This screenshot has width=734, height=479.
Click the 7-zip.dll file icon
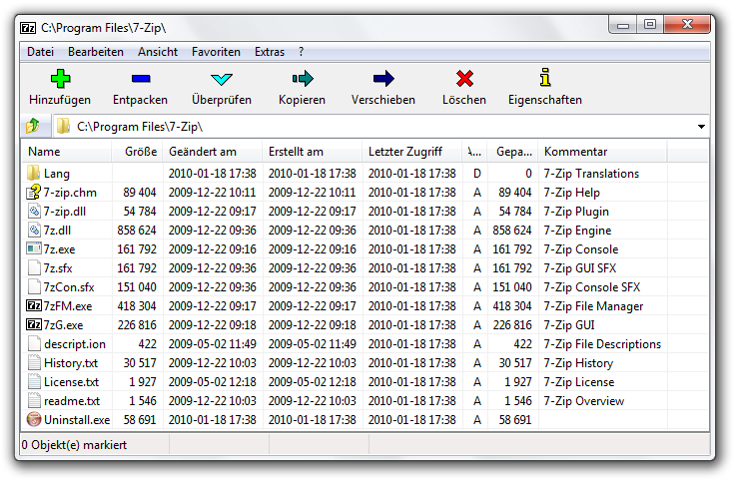(34, 211)
